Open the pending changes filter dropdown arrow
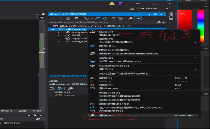 click(92, 18)
